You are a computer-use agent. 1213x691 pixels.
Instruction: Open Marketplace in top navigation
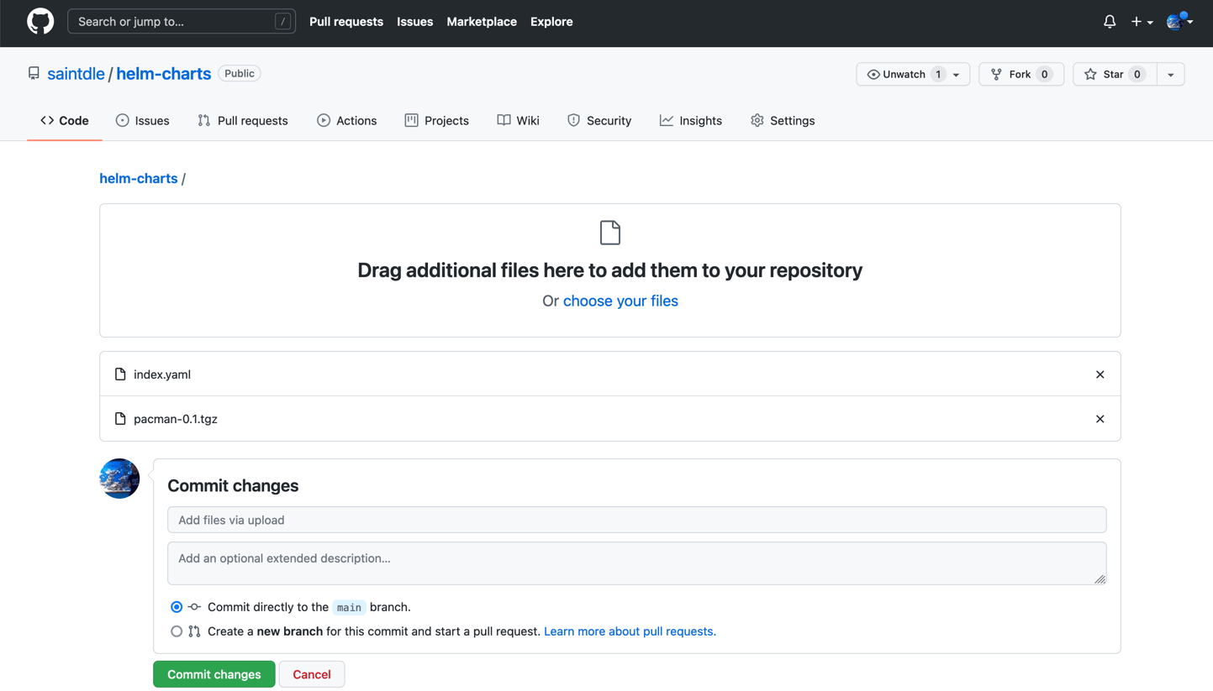482,22
